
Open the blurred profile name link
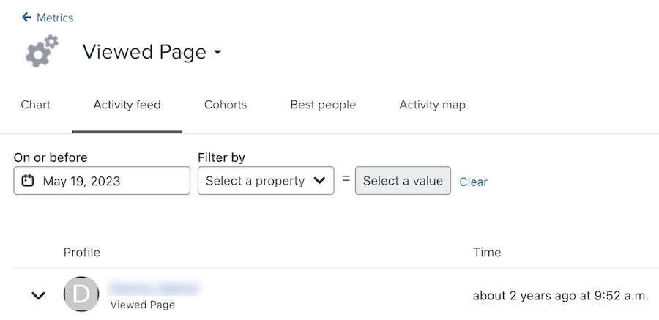154,288
